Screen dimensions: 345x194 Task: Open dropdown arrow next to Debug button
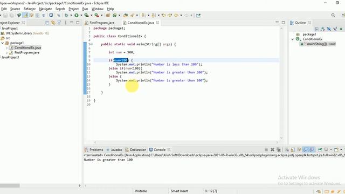pyautogui.click(x=71, y=15)
